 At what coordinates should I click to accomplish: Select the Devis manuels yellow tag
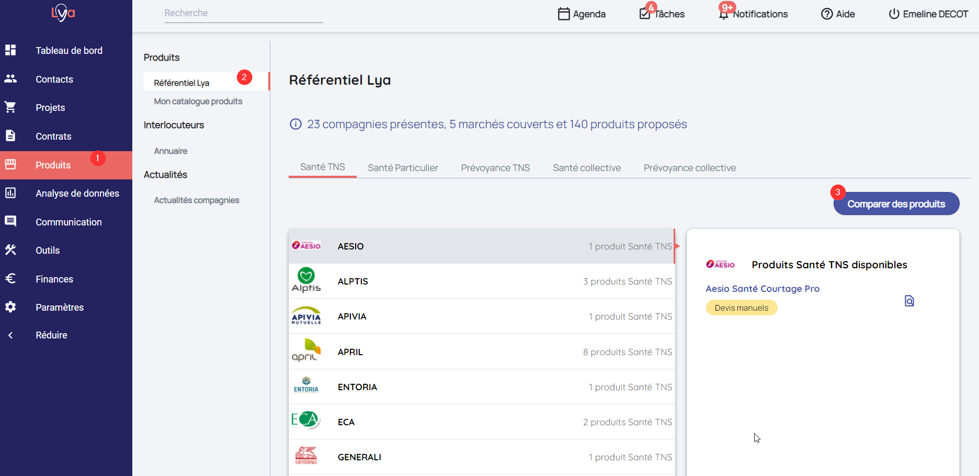point(741,308)
